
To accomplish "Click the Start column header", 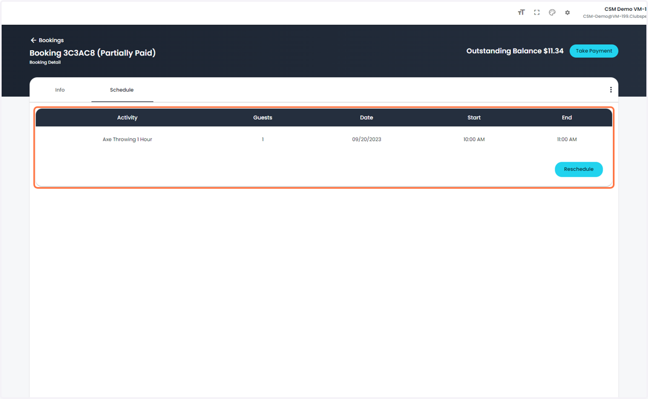I will coord(474,118).
